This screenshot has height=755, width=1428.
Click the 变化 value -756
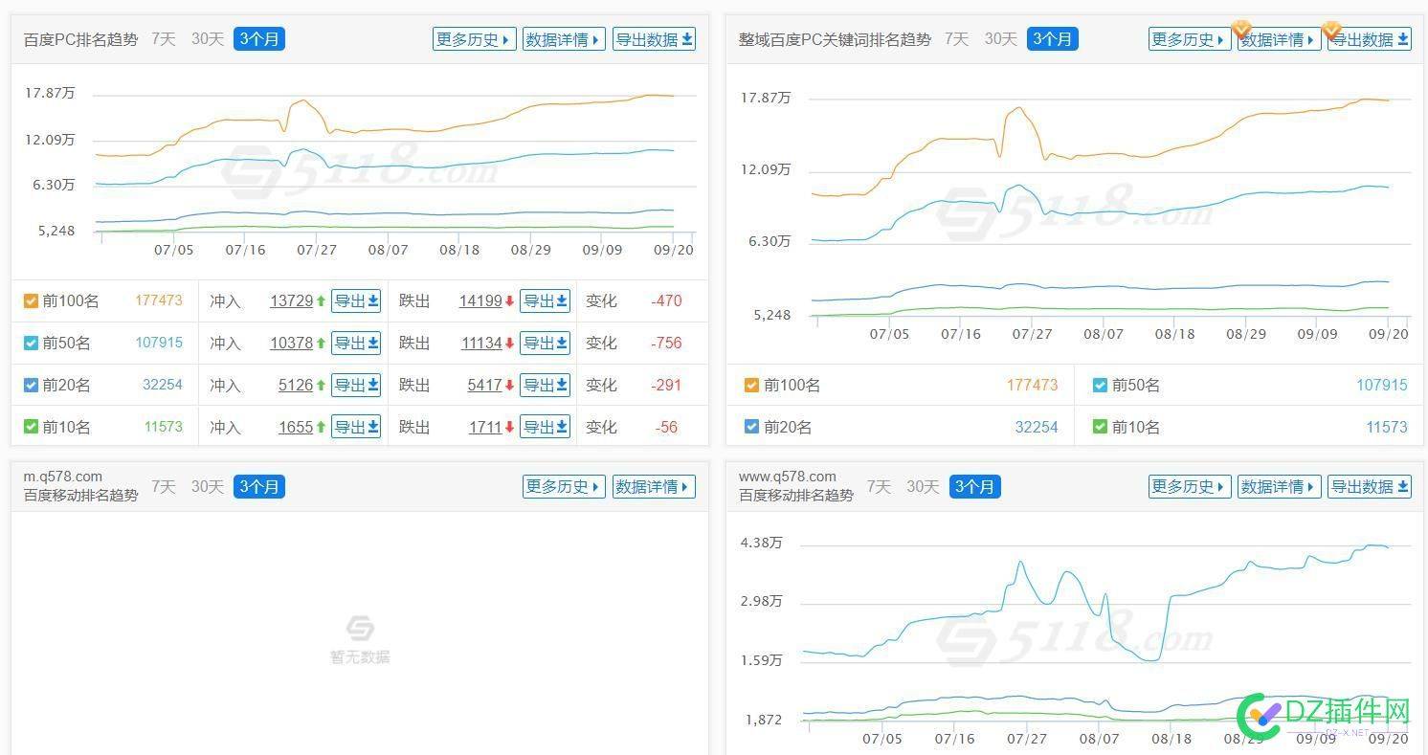[x=666, y=343]
